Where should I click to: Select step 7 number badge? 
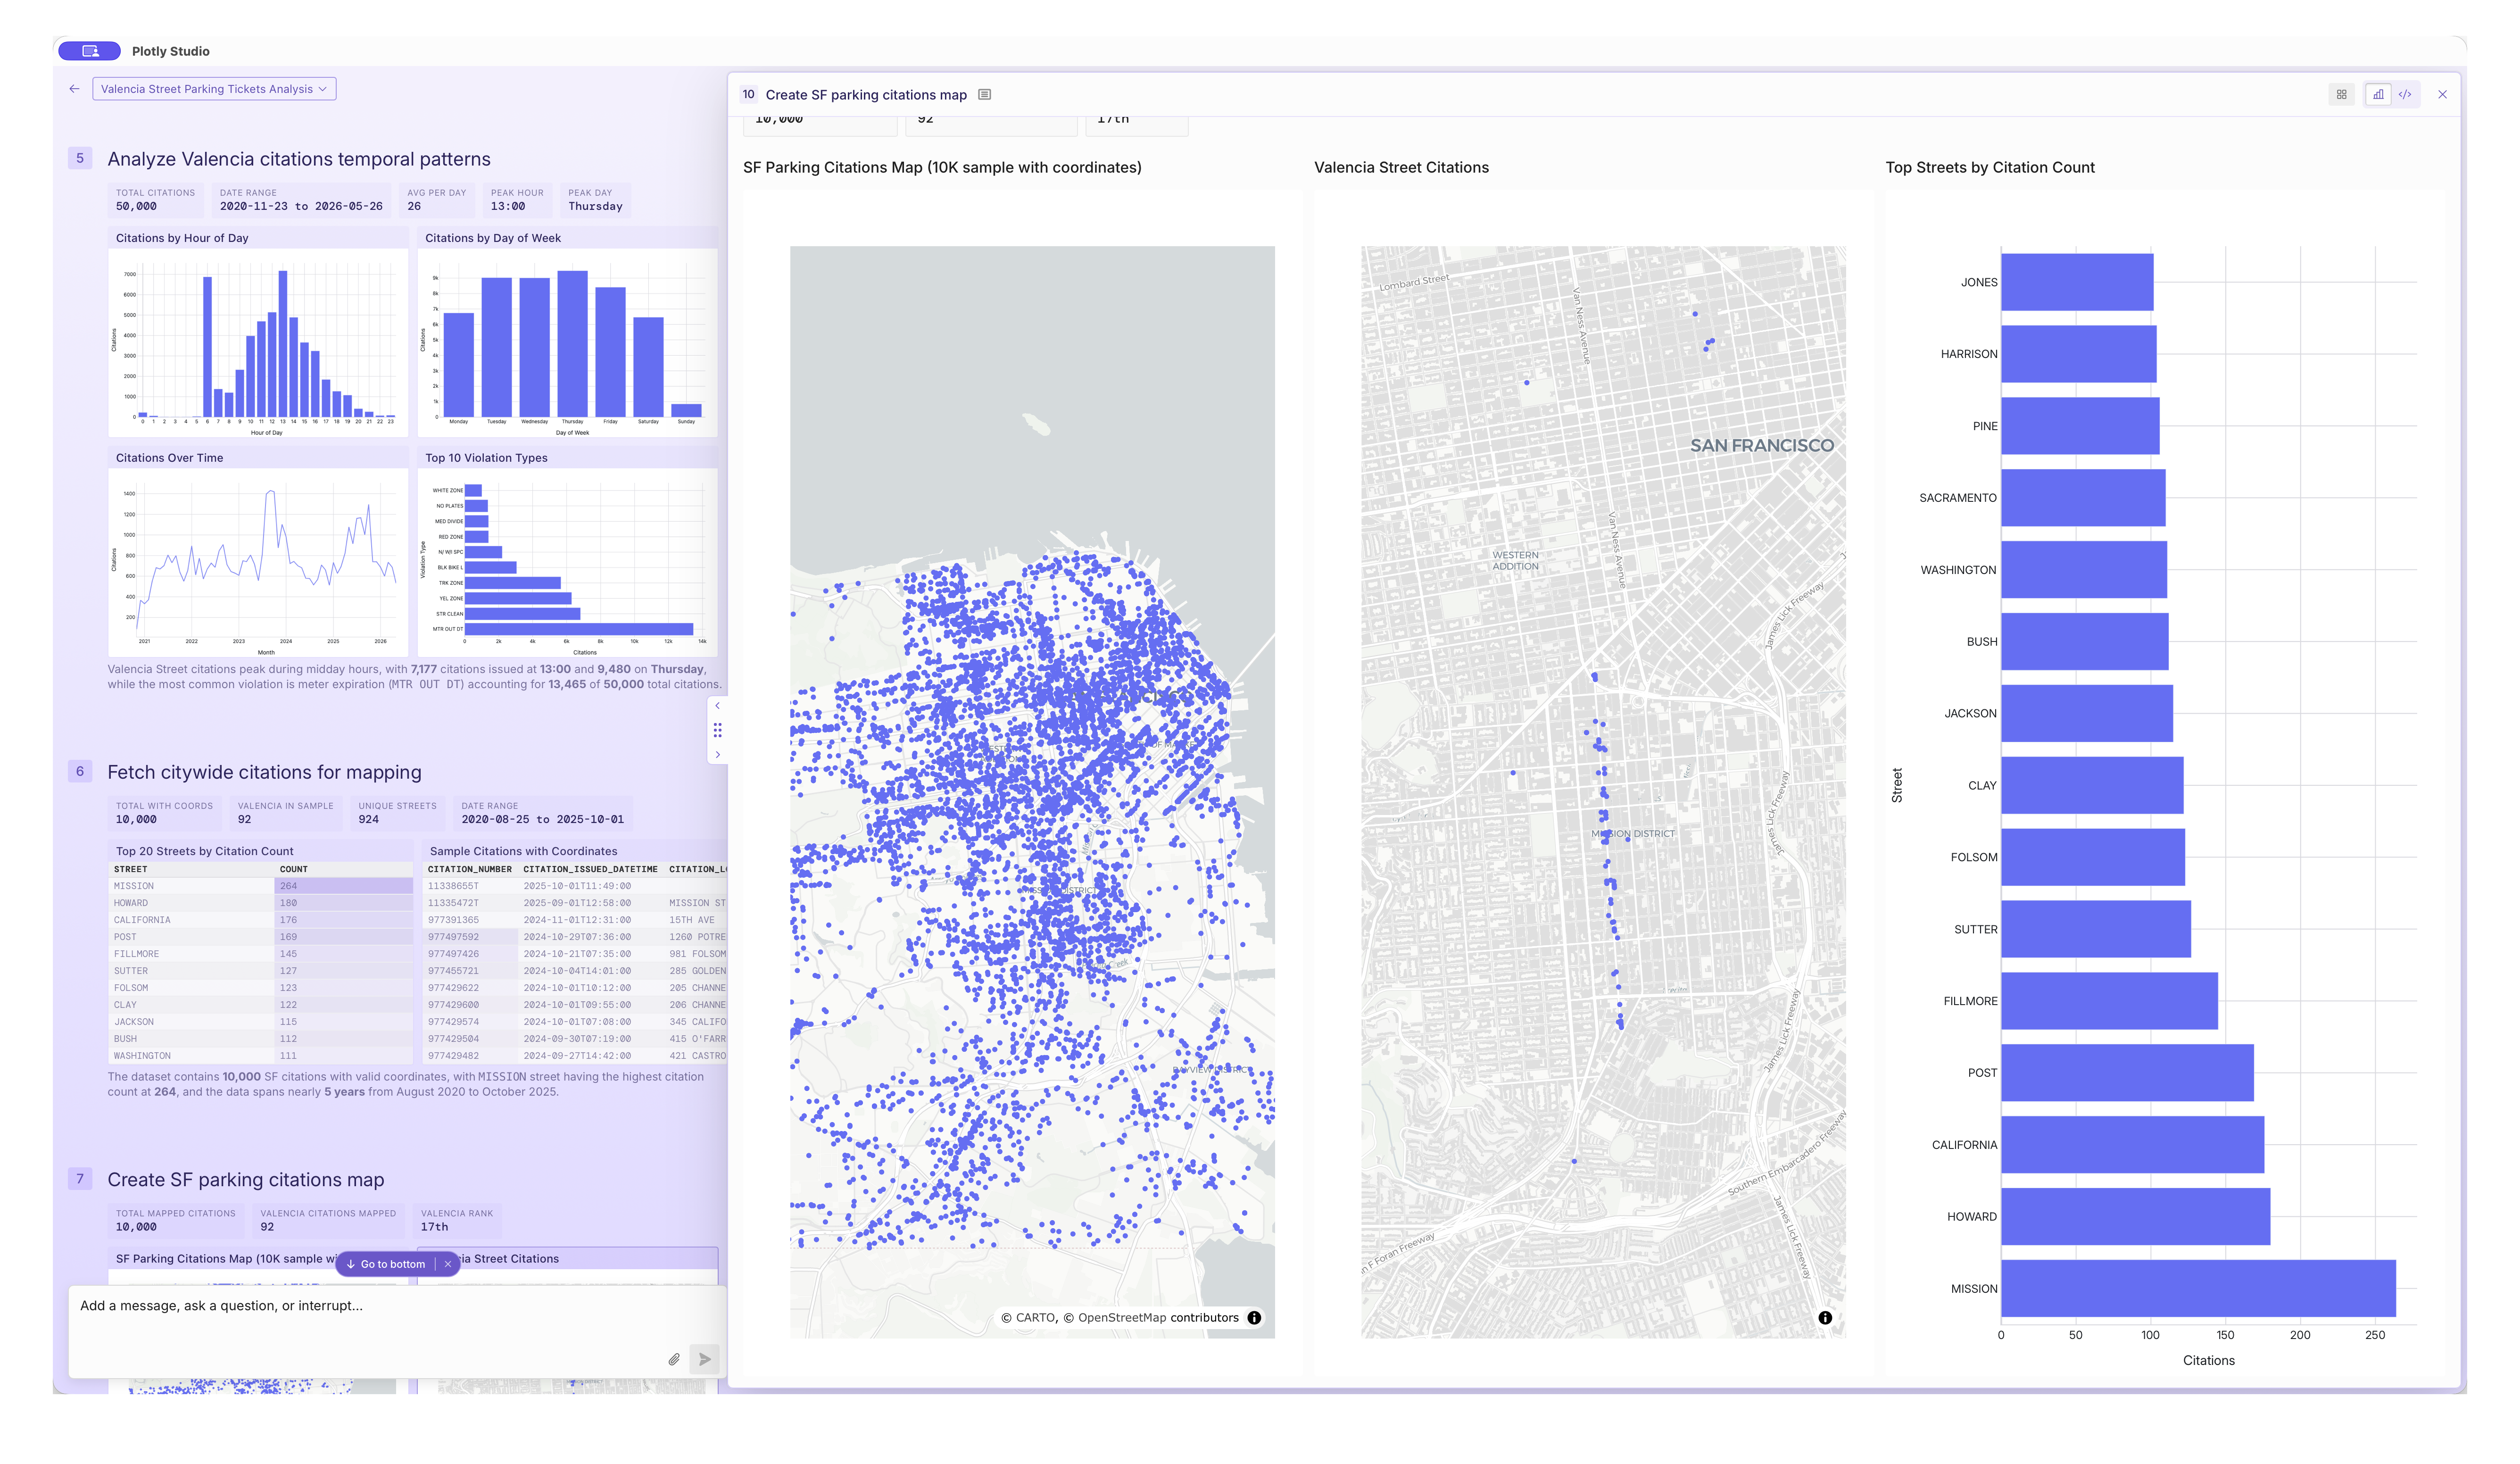(80, 1179)
